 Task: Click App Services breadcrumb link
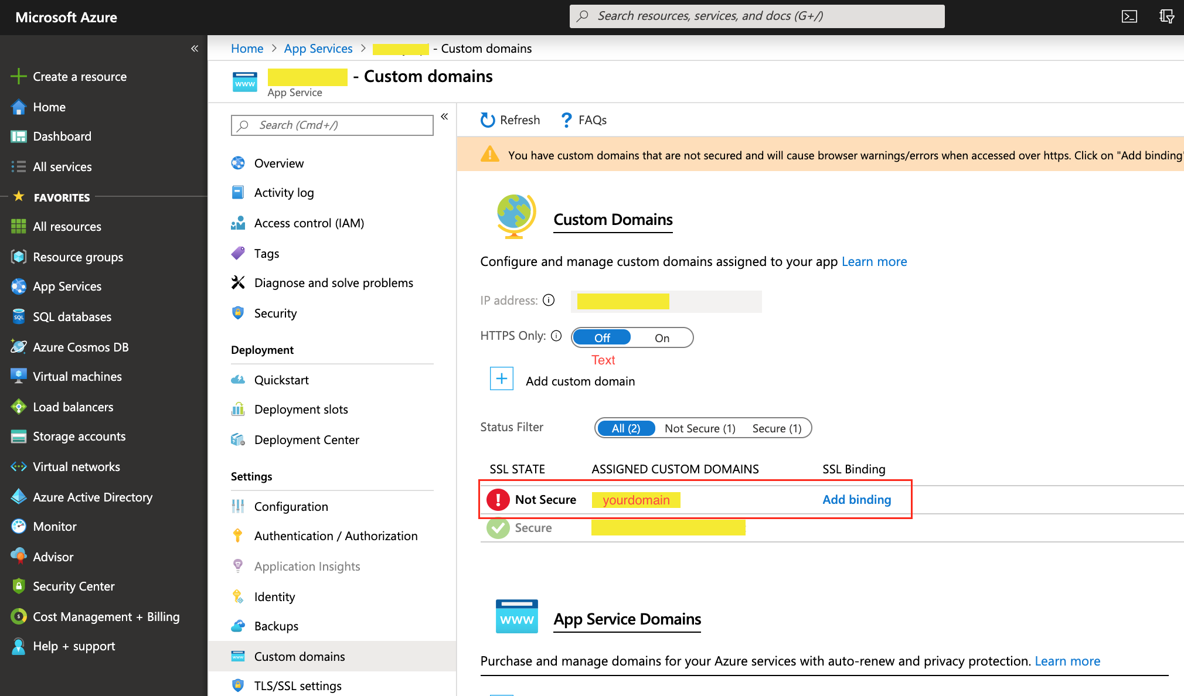click(x=318, y=49)
